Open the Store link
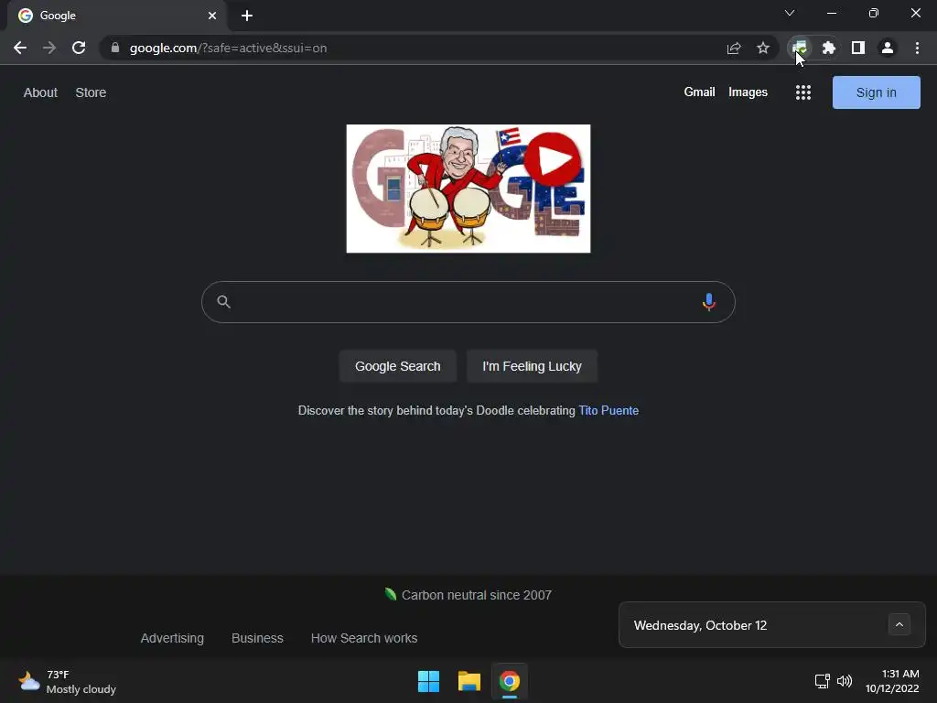 tap(91, 92)
